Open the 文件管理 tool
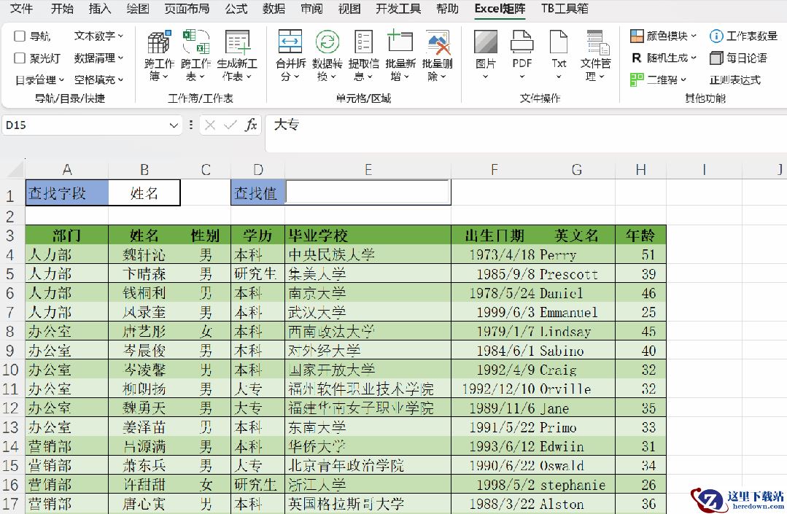Viewport: 787px width, 514px height. tap(596, 55)
